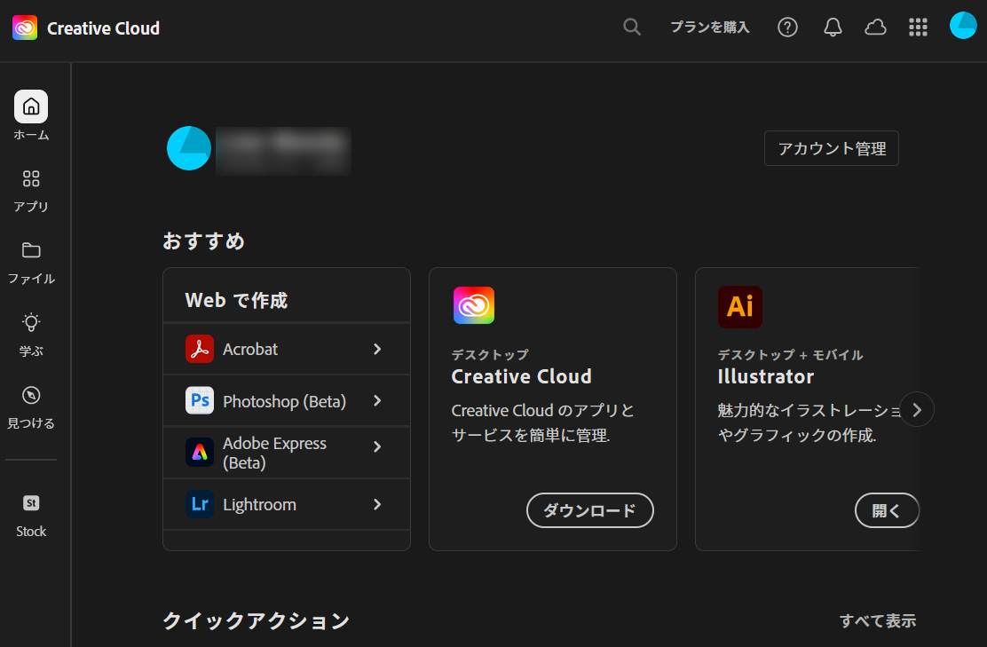Screen dimensions: 987x647
Task: Select the Acrobat label text
Action: (250, 350)
